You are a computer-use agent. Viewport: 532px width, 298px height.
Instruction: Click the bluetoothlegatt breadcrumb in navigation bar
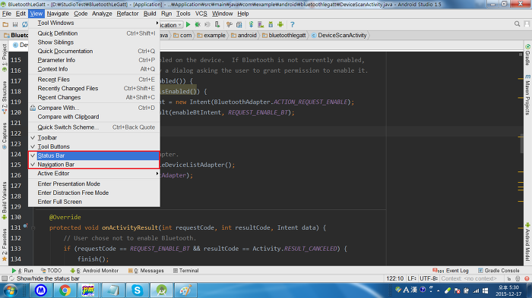coord(283,35)
